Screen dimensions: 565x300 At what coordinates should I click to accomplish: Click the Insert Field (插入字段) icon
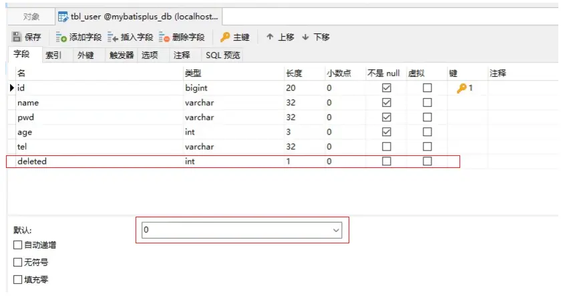click(112, 37)
